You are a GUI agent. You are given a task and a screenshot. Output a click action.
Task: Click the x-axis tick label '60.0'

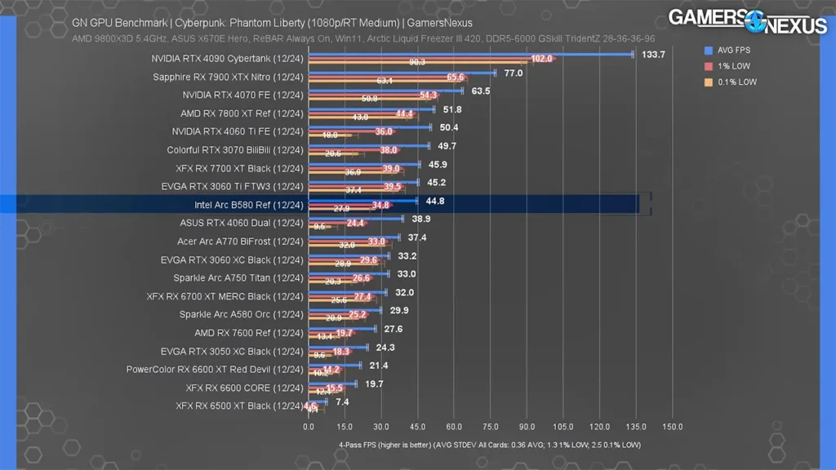click(x=454, y=427)
